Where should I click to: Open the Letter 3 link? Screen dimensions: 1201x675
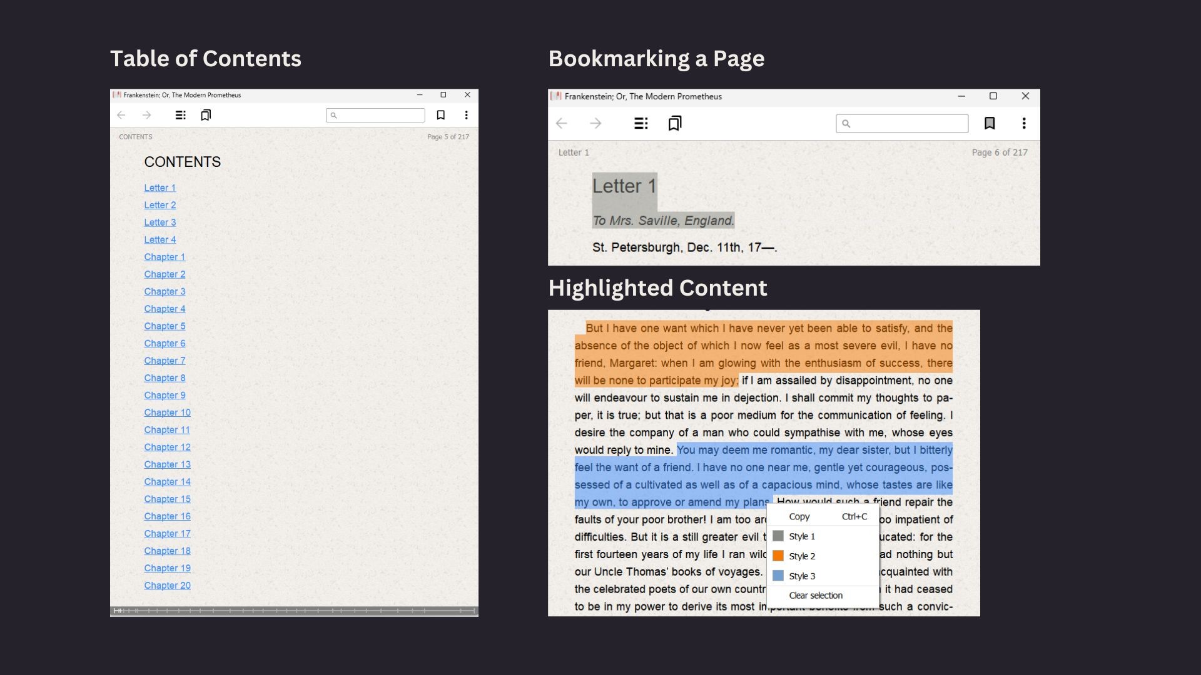tap(160, 222)
